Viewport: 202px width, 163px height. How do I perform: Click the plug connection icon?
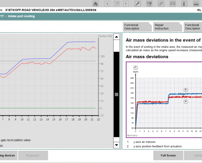click(x=161, y=4)
